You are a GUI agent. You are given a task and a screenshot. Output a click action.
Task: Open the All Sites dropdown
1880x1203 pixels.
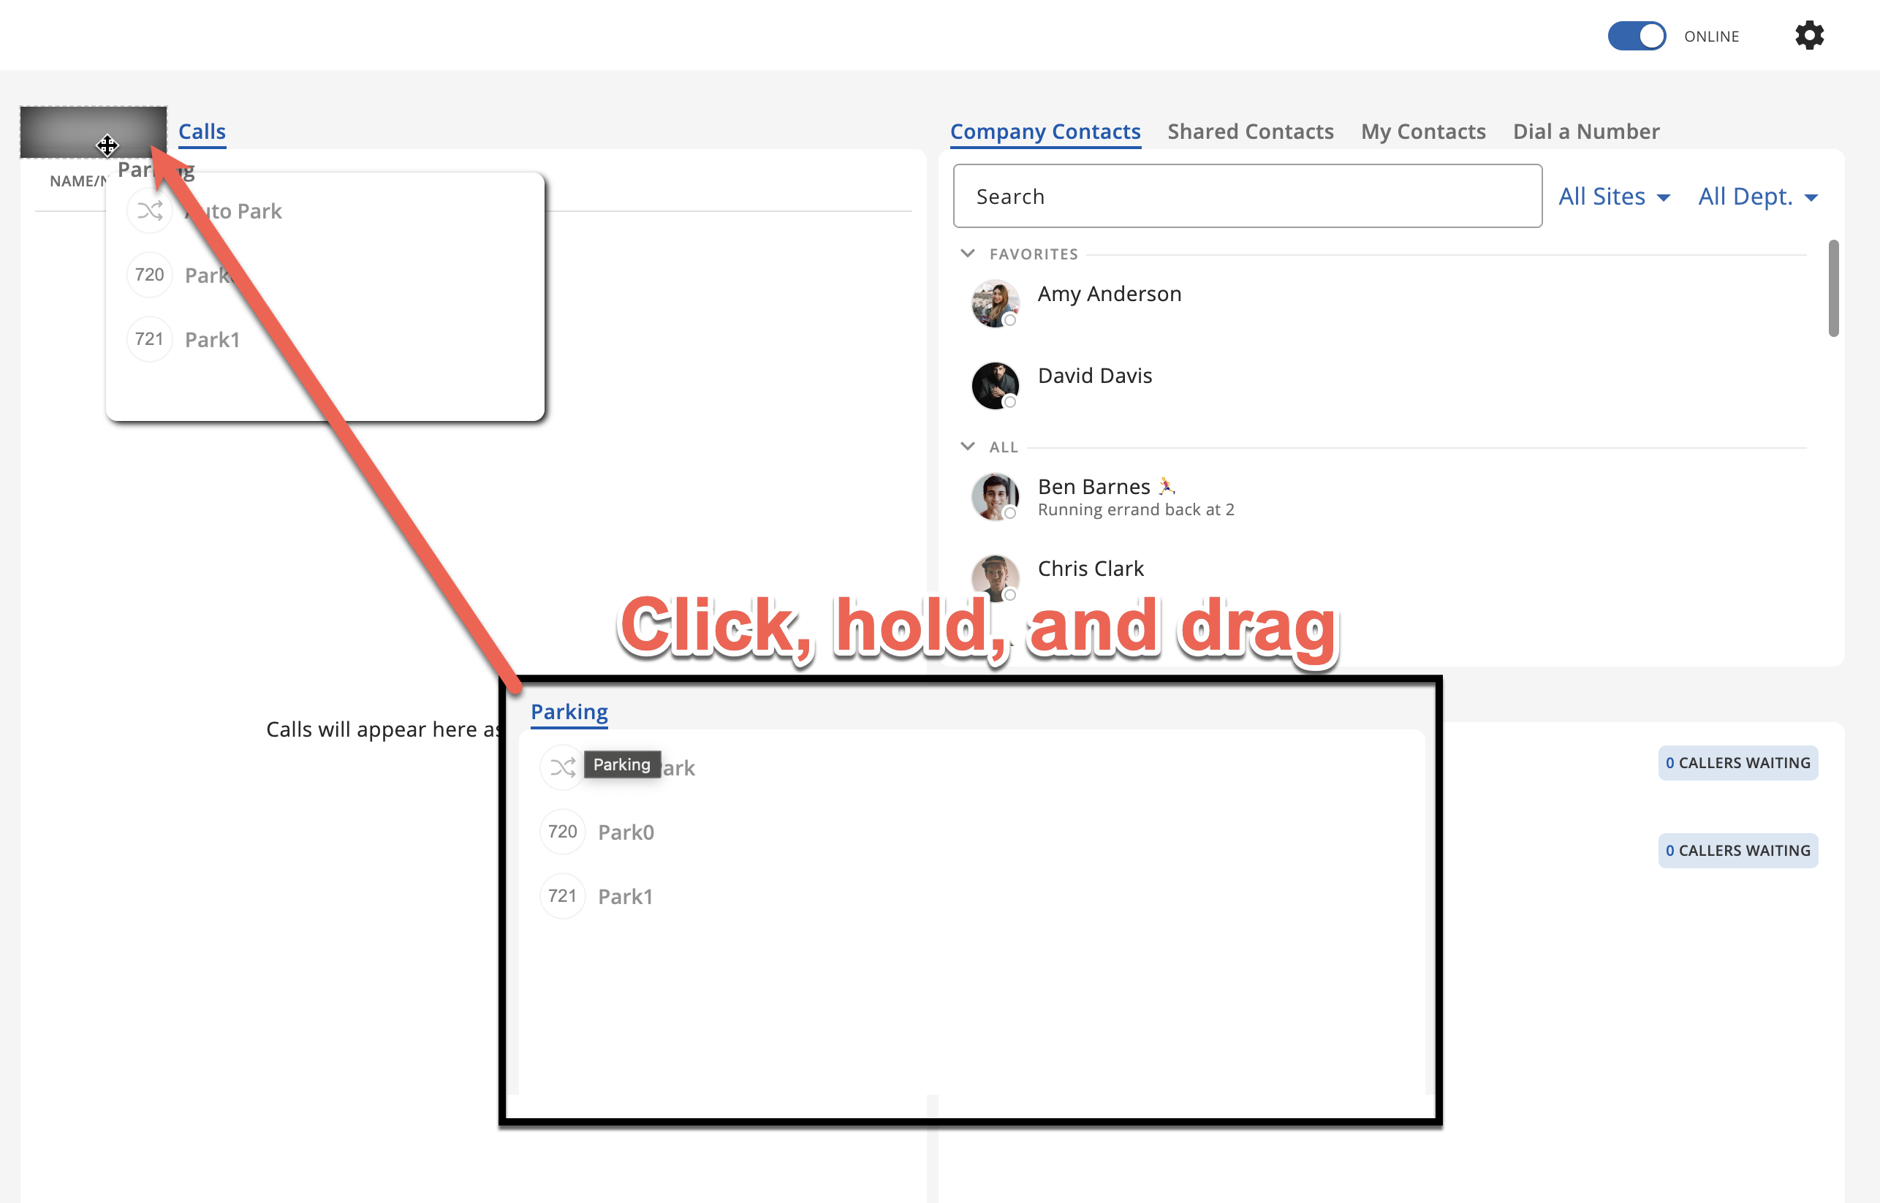[x=1613, y=196]
